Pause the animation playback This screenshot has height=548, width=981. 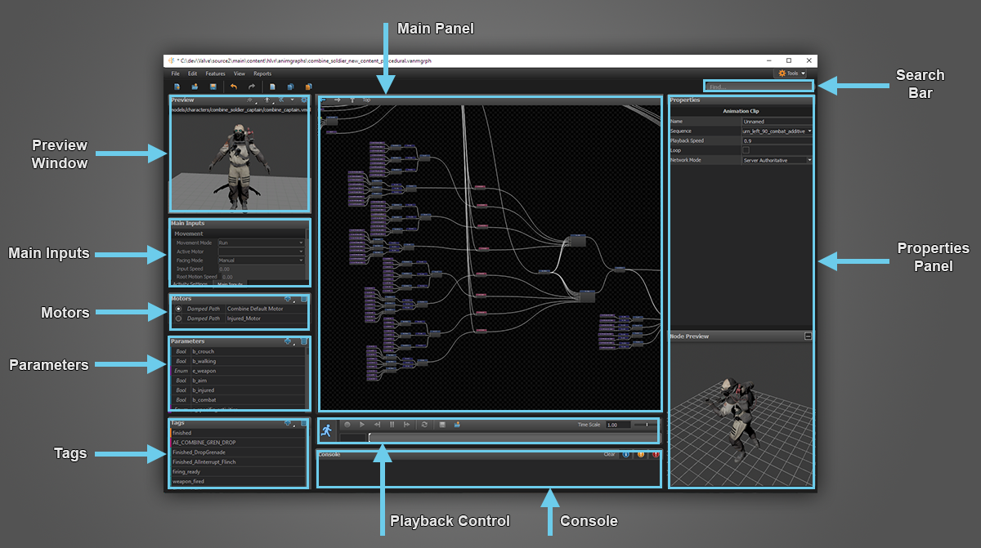392,425
